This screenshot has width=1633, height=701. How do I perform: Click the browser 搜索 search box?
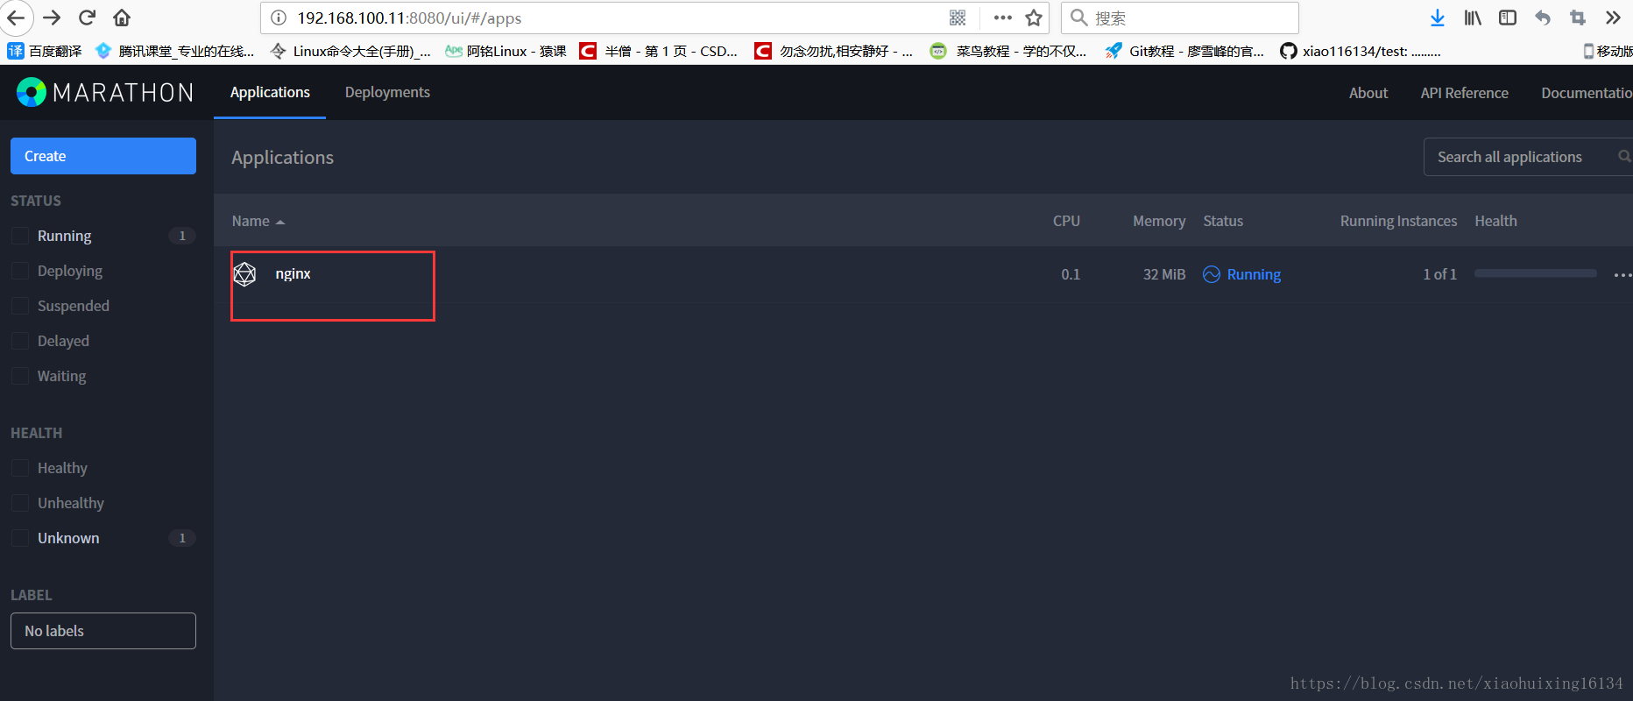click(1180, 18)
